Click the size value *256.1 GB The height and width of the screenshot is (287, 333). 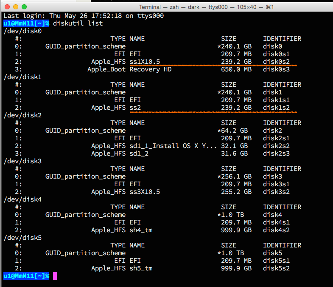coord(235,176)
